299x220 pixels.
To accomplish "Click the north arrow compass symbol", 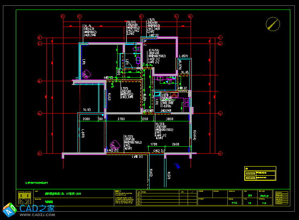I will coord(272,24).
